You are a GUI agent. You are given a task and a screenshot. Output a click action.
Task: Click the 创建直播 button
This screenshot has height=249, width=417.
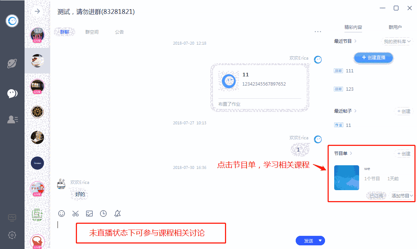(x=374, y=58)
